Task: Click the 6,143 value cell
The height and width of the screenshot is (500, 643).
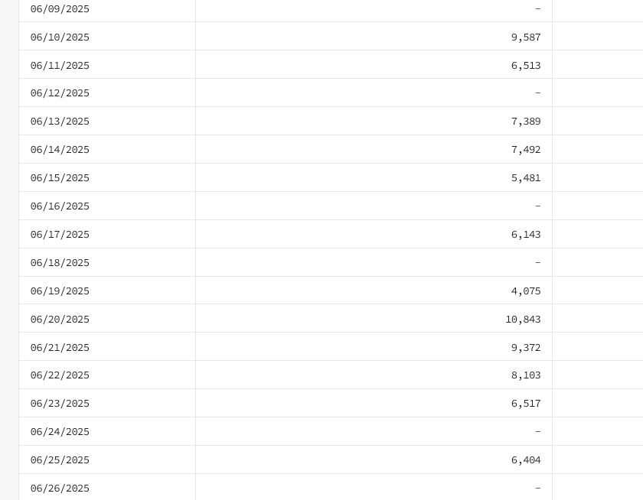Action: (374, 234)
